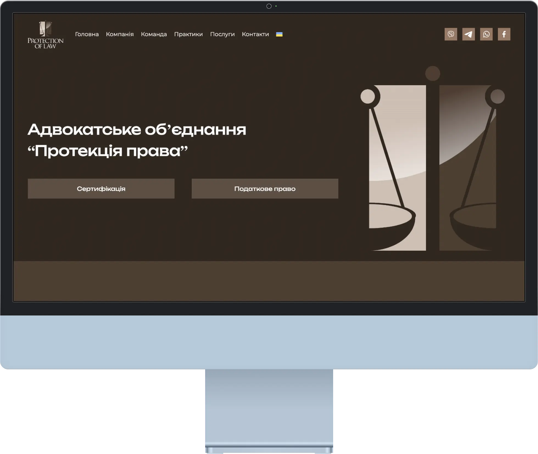Click the lighter brown band below hero

(x=269, y=281)
